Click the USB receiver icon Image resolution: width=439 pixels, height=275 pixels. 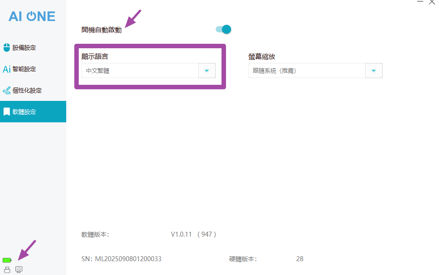[x=7, y=269]
